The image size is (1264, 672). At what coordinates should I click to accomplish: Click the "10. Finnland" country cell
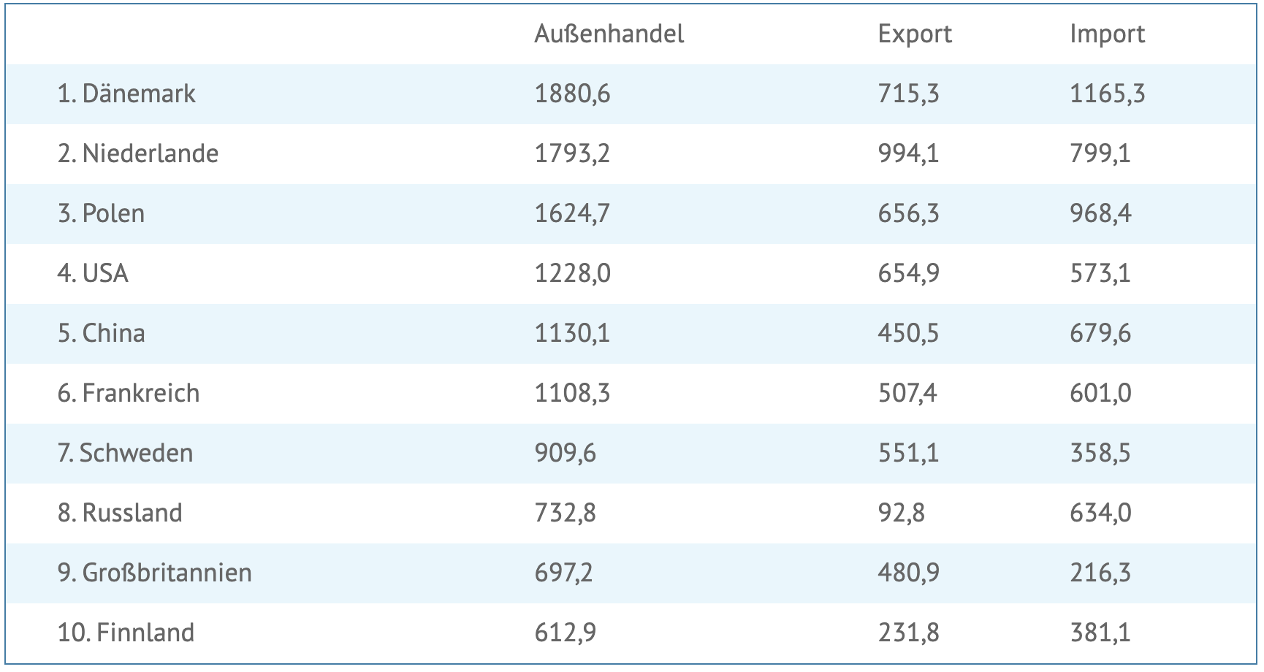click(126, 633)
